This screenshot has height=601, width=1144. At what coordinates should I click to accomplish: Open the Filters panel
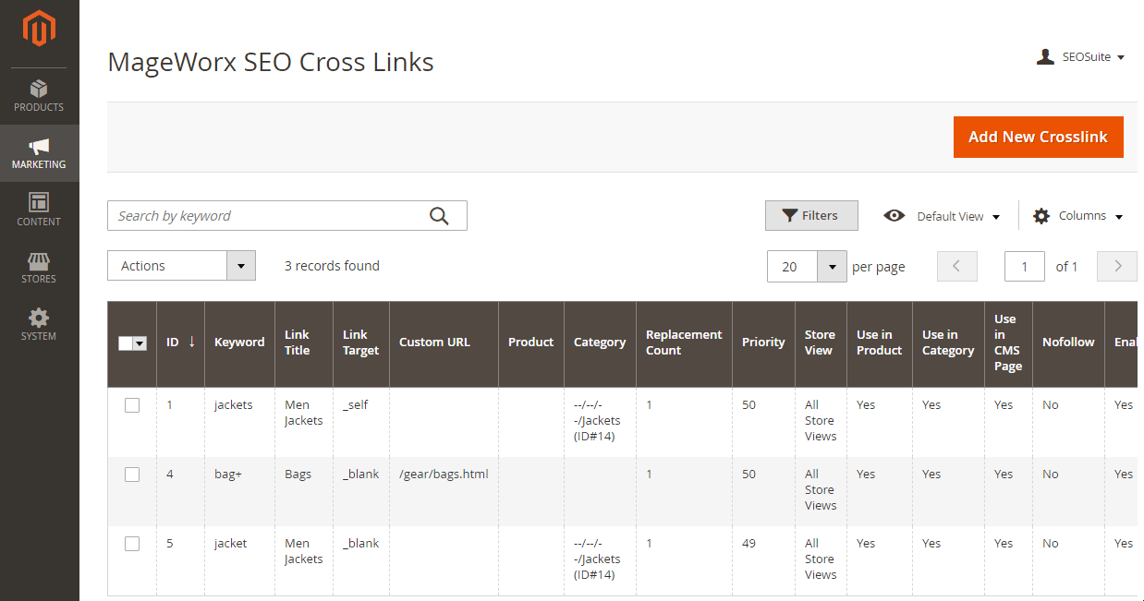810,215
